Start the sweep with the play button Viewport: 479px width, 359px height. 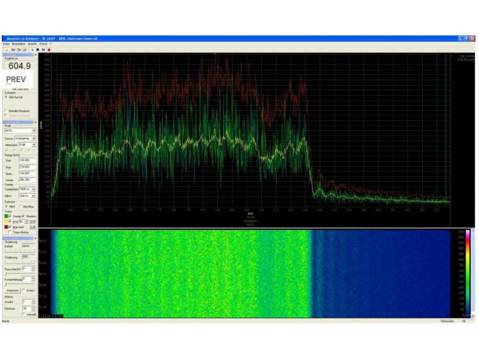32,50
